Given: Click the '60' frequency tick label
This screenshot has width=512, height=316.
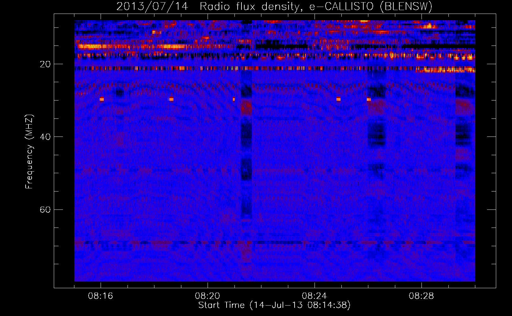Looking at the screenshot, I should click(45, 210).
